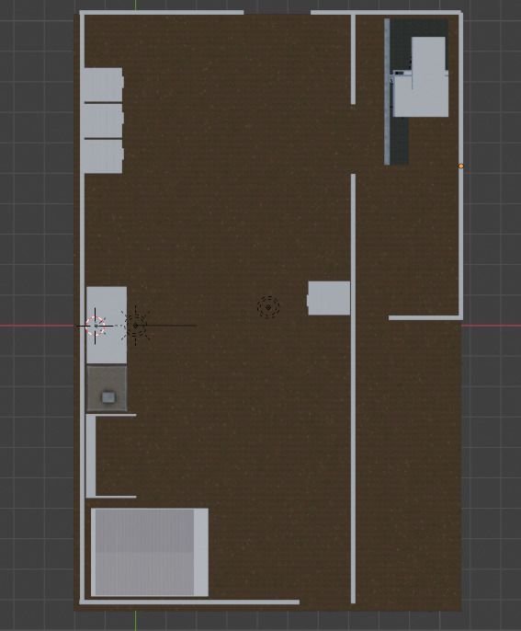Select the top white cabinet of the three stacked
521x631 pixels.
[103, 85]
